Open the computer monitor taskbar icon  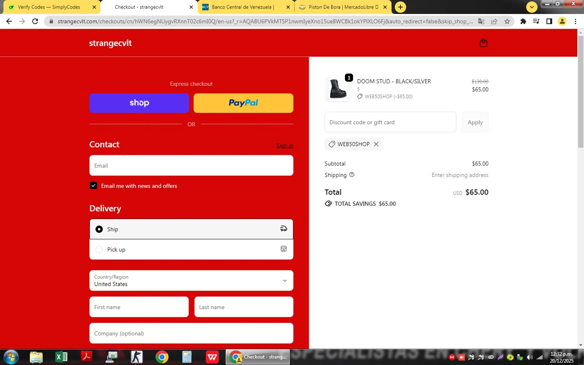[x=112, y=357]
